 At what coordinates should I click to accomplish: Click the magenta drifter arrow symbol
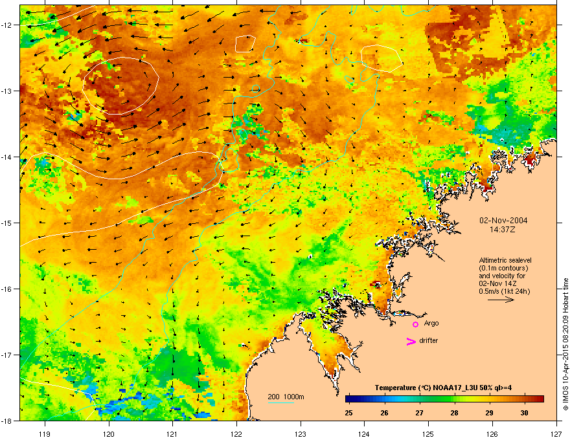(411, 341)
